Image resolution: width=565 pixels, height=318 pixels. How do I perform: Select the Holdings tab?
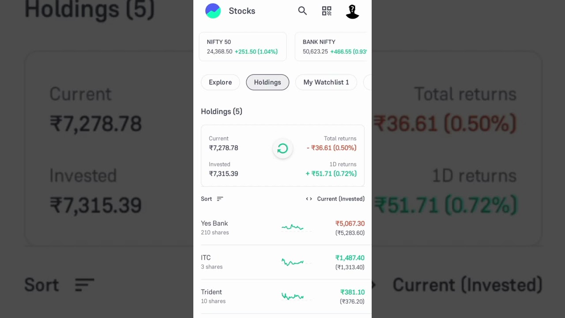tap(267, 82)
